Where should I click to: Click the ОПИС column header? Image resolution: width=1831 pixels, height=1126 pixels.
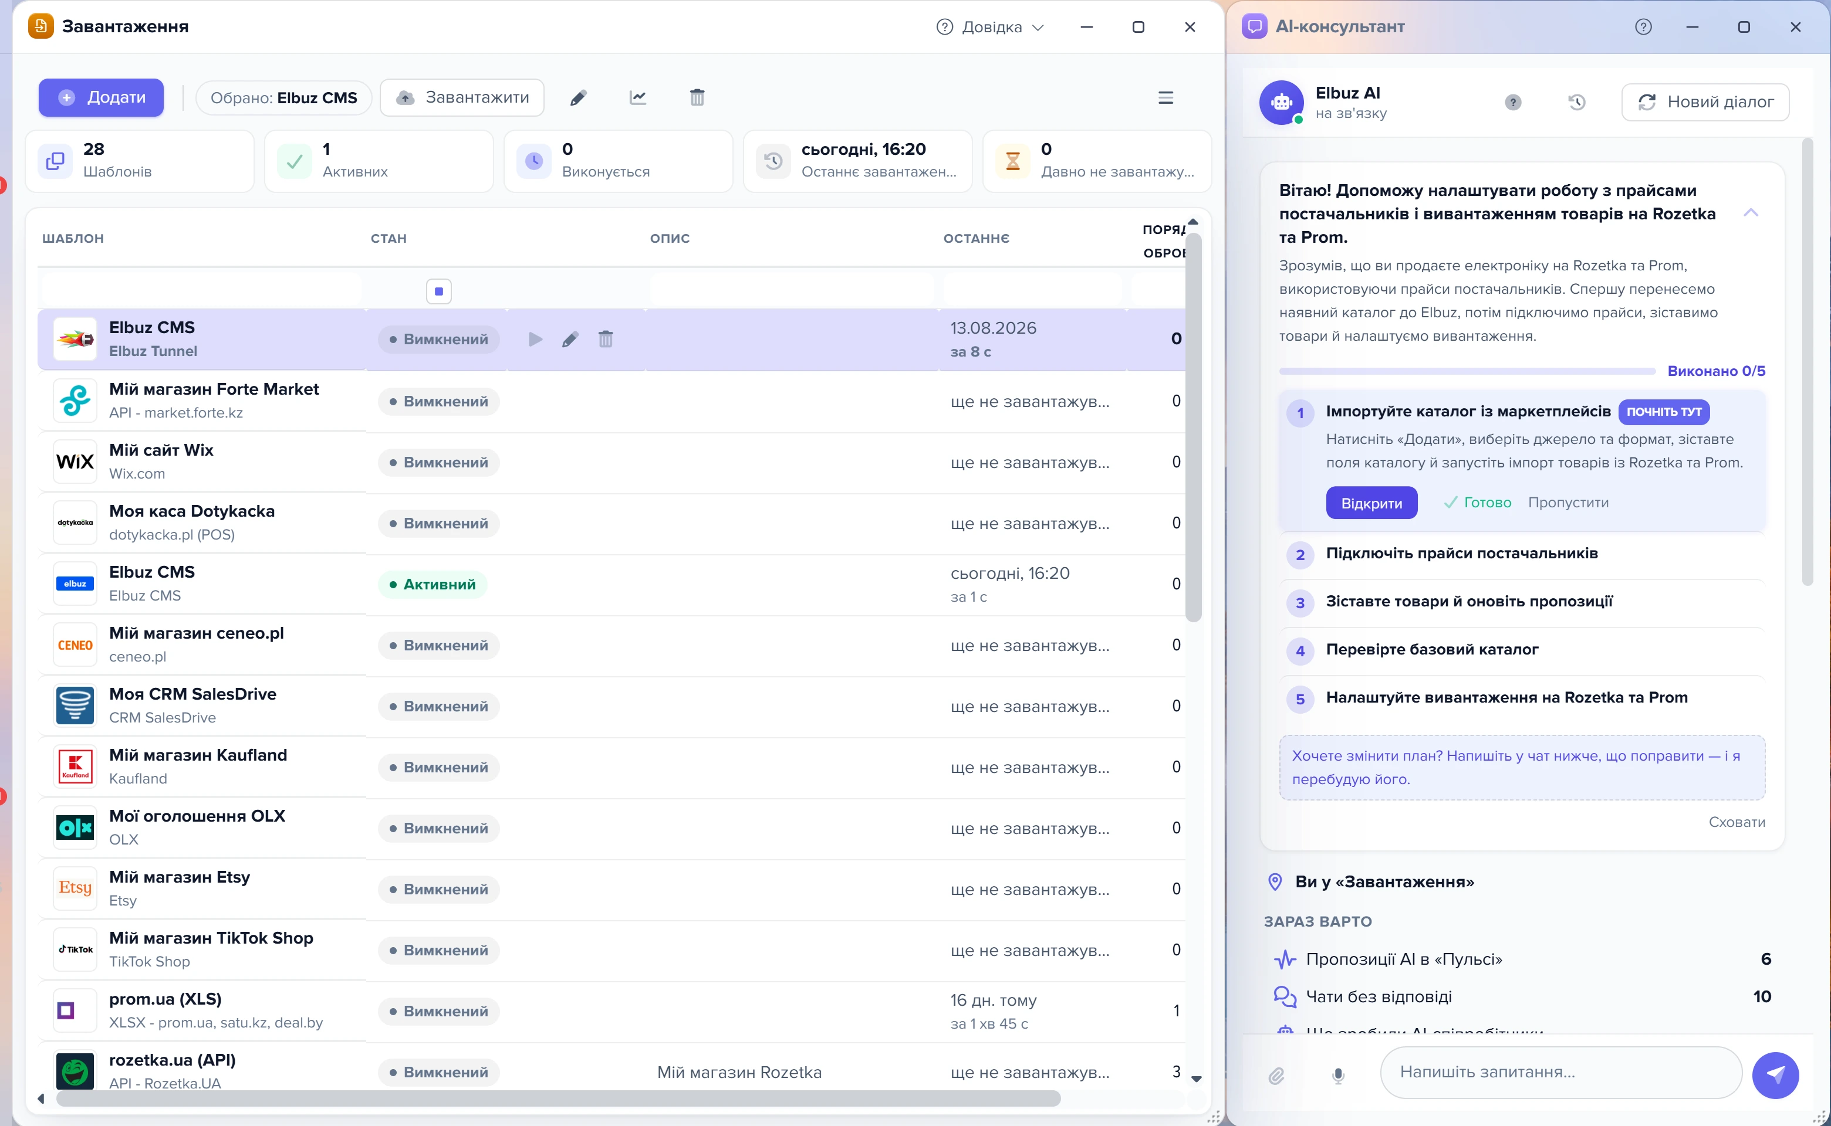670,238
